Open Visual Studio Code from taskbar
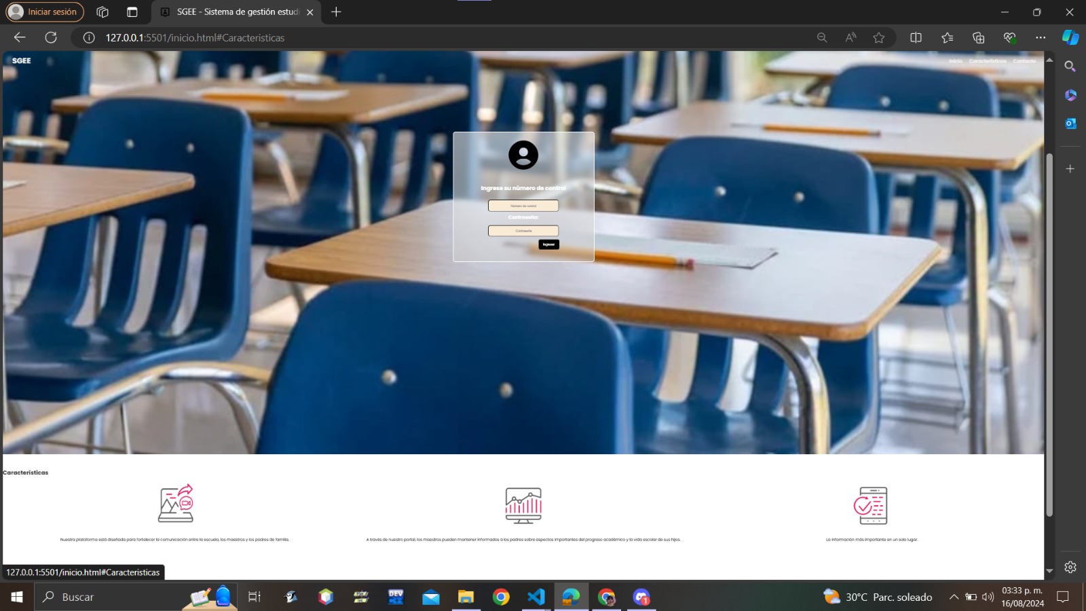Image resolution: width=1086 pixels, height=611 pixels. coord(536,597)
